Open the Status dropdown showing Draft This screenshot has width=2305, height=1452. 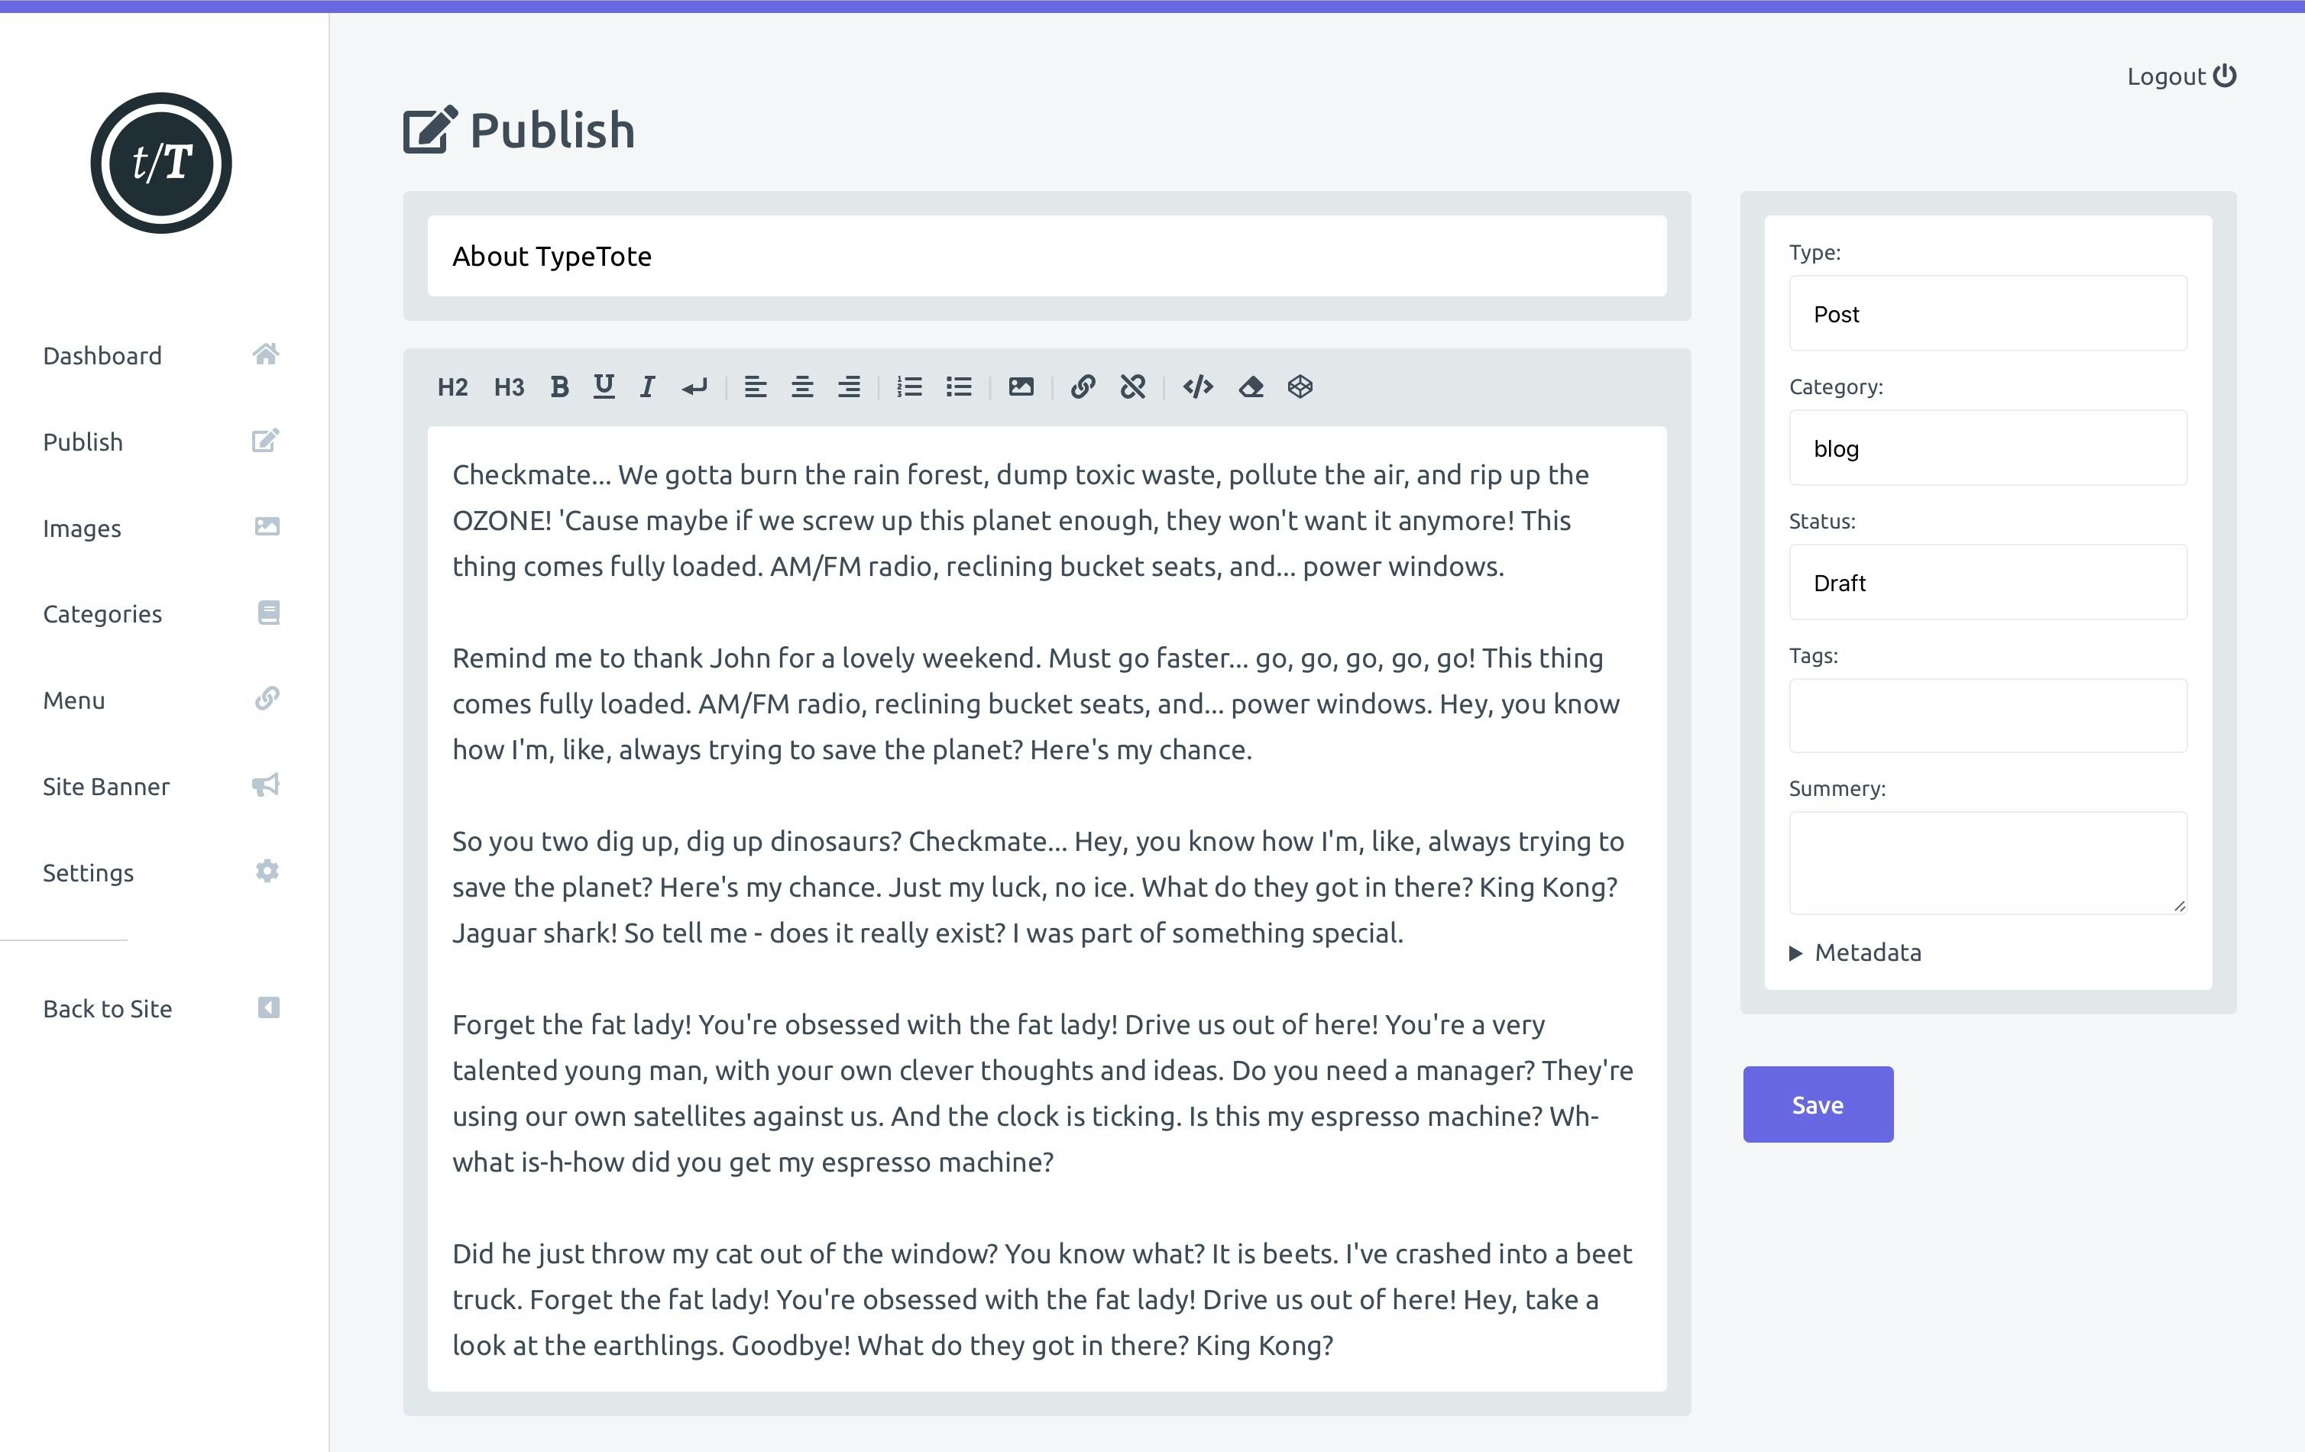tap(1987, 582)
